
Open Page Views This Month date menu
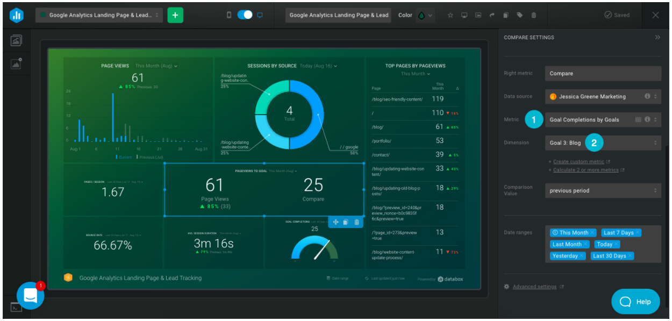156,66
